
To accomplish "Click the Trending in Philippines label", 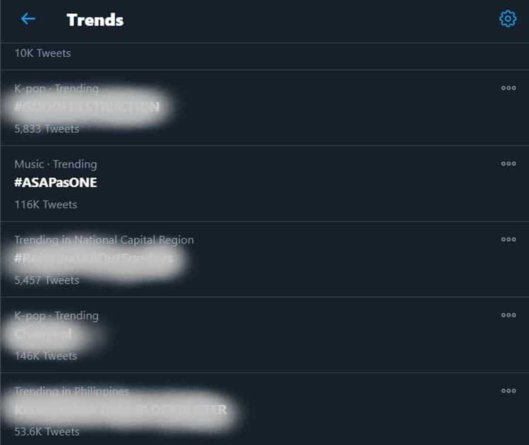I will click(72, 391).
